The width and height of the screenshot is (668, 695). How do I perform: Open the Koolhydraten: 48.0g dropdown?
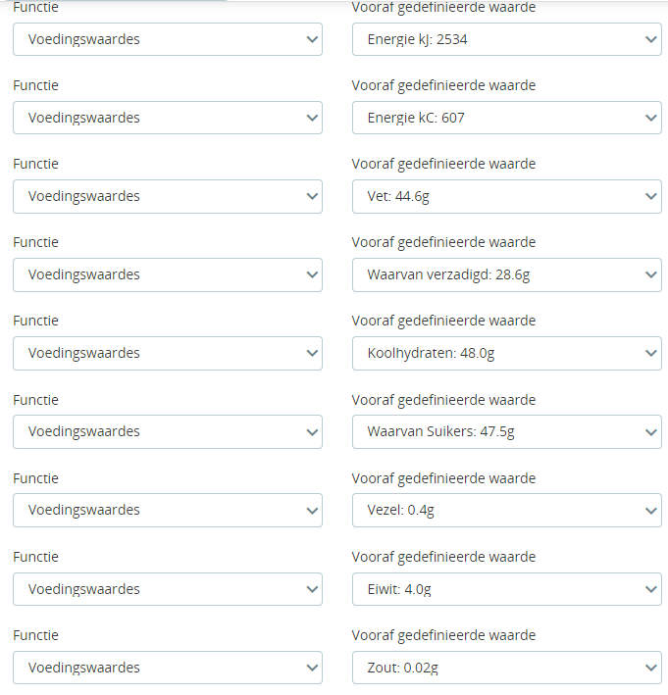pos(506,353)
